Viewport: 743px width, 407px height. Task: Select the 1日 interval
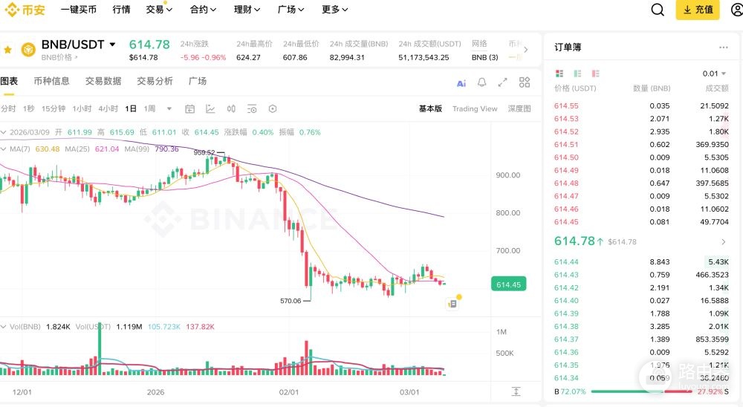tap(131, 108)
